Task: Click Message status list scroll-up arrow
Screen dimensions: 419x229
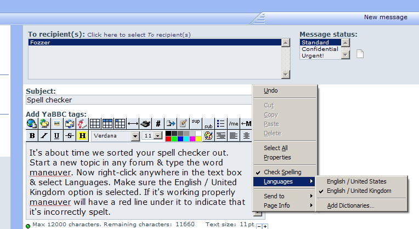Action: pyautogui.click(x=346, y=43)
